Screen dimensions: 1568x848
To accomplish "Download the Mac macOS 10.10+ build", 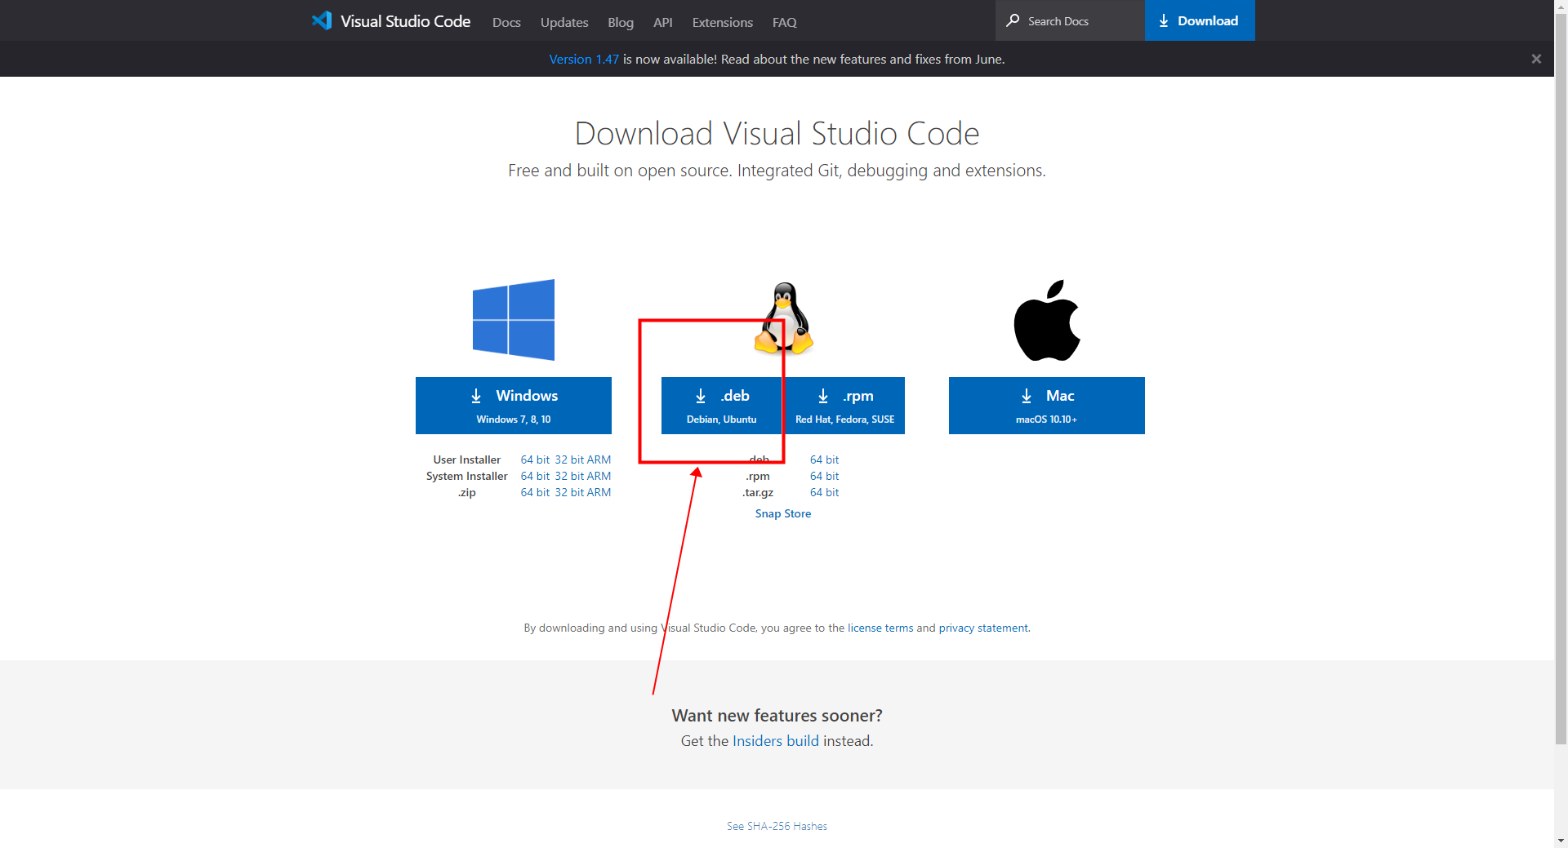I will (x=1047, y=406).
